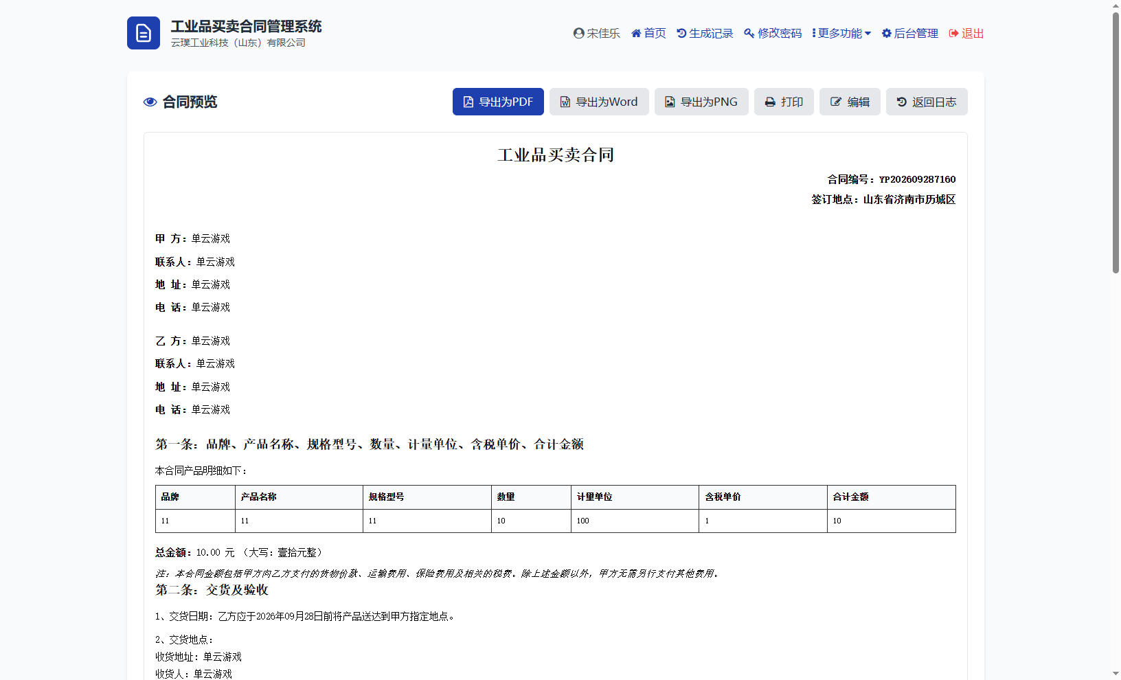Click the three-dot icon before 更多功能
The width and height of the screenshot is (1121, 680).
(x=814, y=33)
